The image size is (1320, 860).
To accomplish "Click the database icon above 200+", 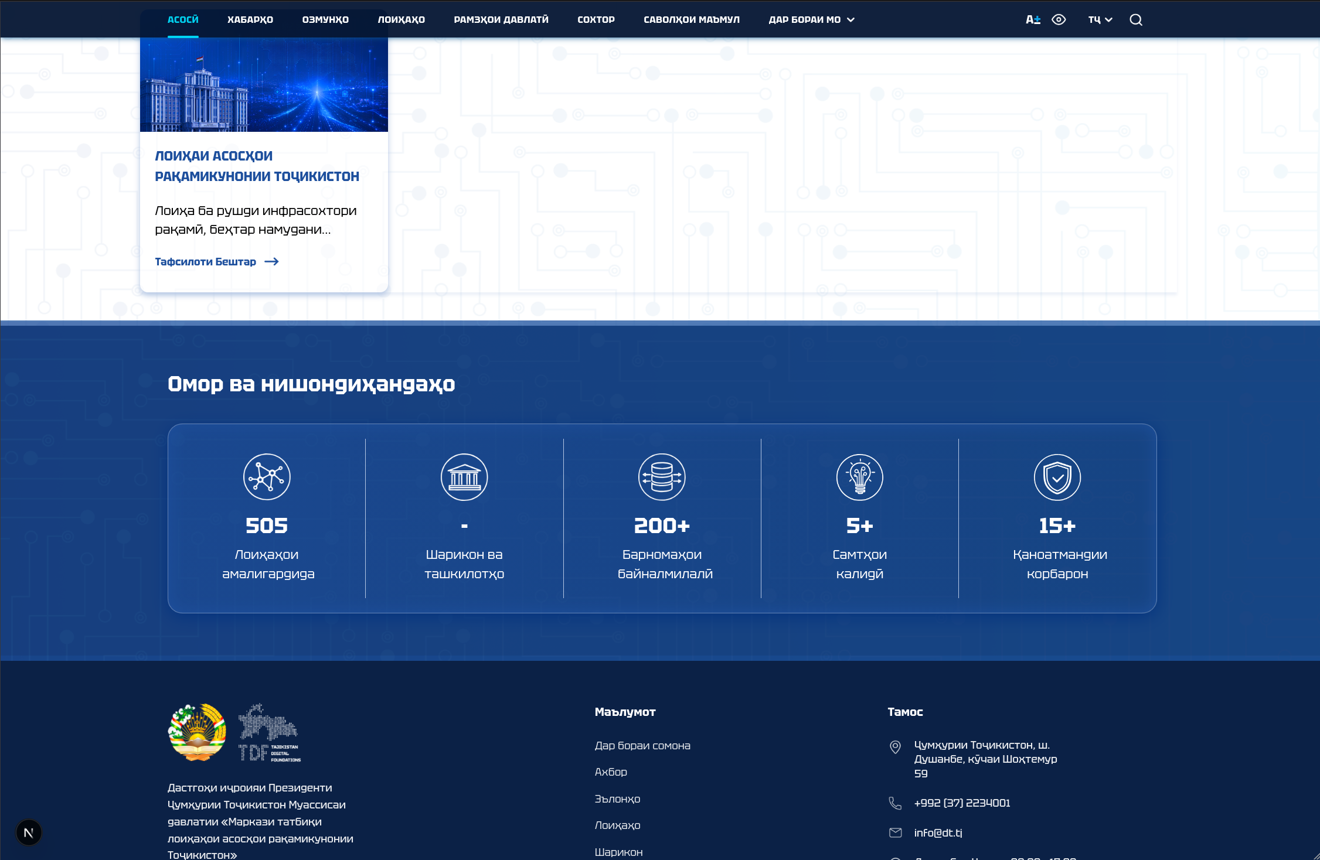I will [x=662, y=477].
